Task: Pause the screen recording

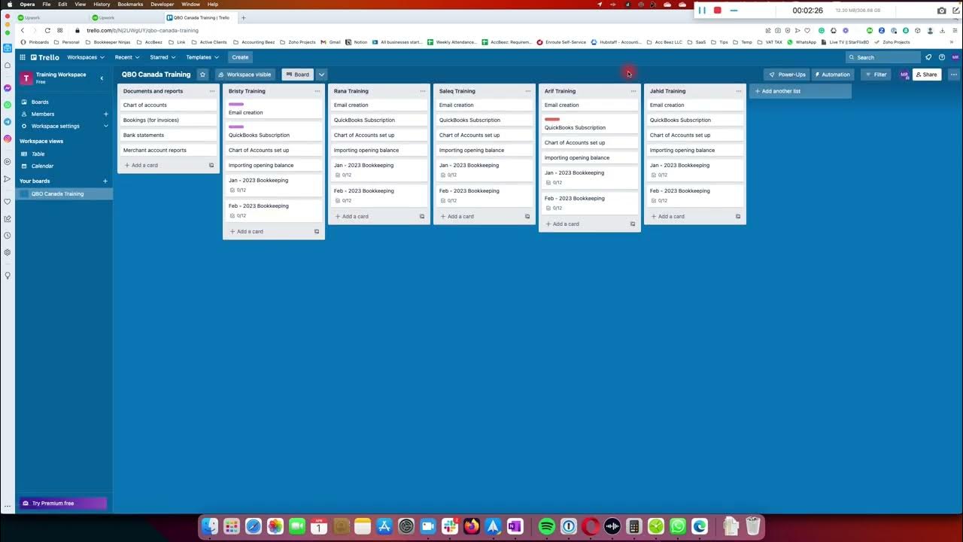Action: pyautogui.click(x=702, y=11)
